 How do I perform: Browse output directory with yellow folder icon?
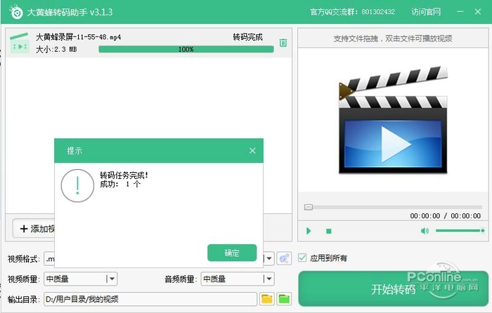point(266,299)
